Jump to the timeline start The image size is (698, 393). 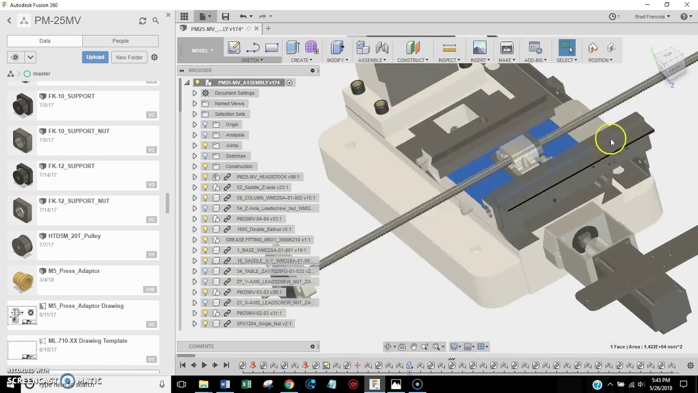pos(183,366)
